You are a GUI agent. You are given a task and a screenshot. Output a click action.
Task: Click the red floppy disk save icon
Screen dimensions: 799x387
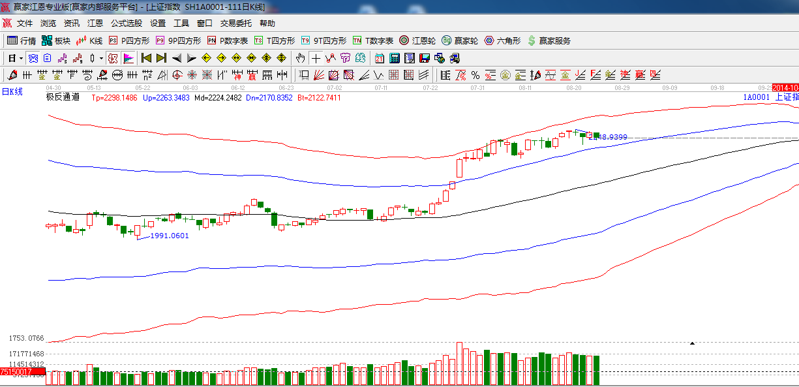pos(425,58)
